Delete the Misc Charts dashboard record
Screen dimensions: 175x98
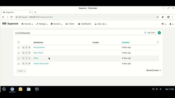29,53
